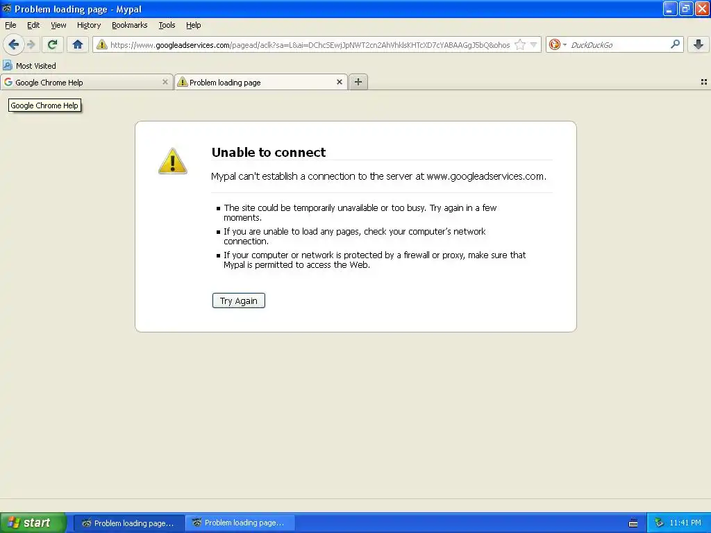Select the Problem loading page tab
The width and height of the screenshot is (711, 533).
(x=261, y=82)
